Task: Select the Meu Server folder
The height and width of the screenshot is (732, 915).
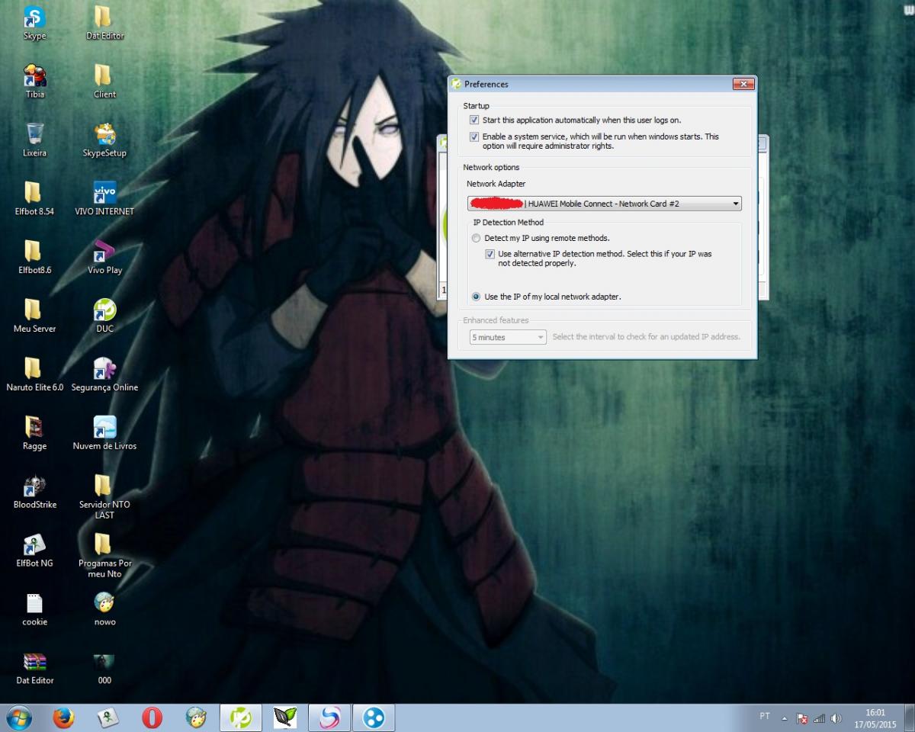Action: pyautogui.click(x=34, y=316)
